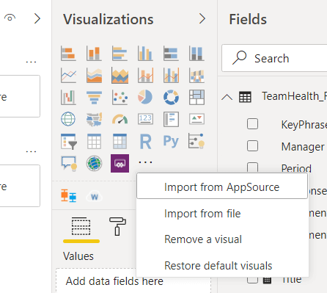Click the chevron next to eye icon
Screen dimensions: 327x293
pos(37,18)
